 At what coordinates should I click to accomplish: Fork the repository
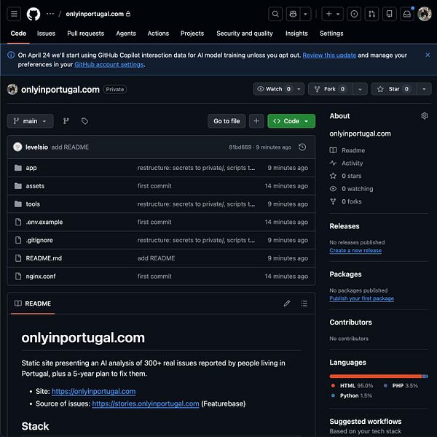point(330,89)
